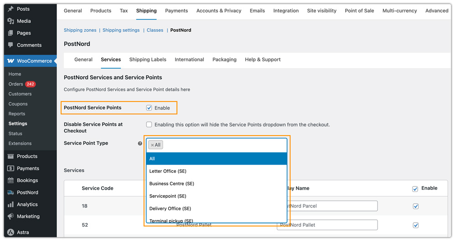Click Service Code column header
Viewport: 456px width, 242px height.
98,188
